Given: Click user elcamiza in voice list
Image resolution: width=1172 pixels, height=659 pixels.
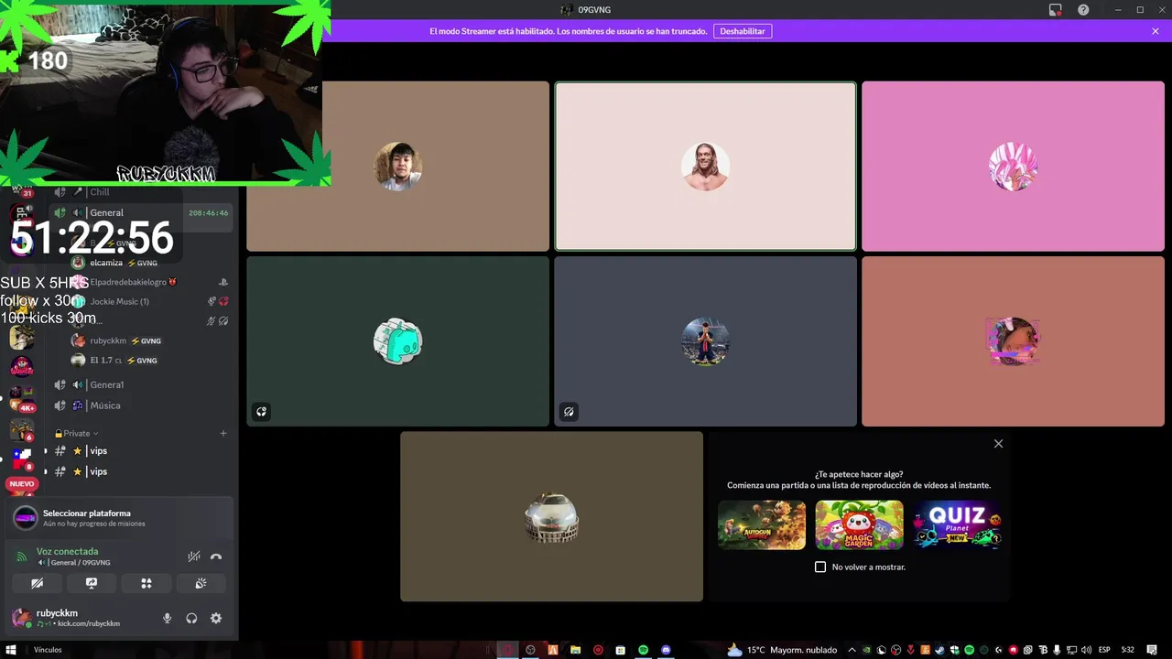Looking at the screenshot, I should [x=151, y=263].
